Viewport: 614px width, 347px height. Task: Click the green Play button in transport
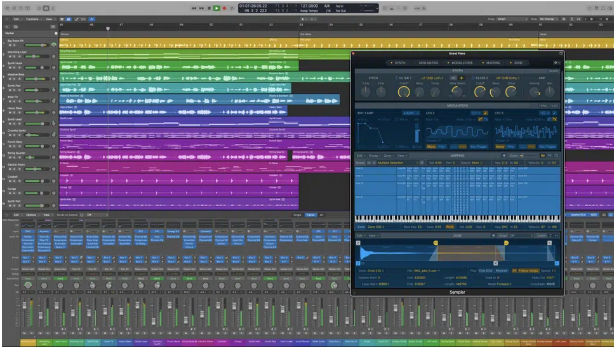tap(217, 8)
